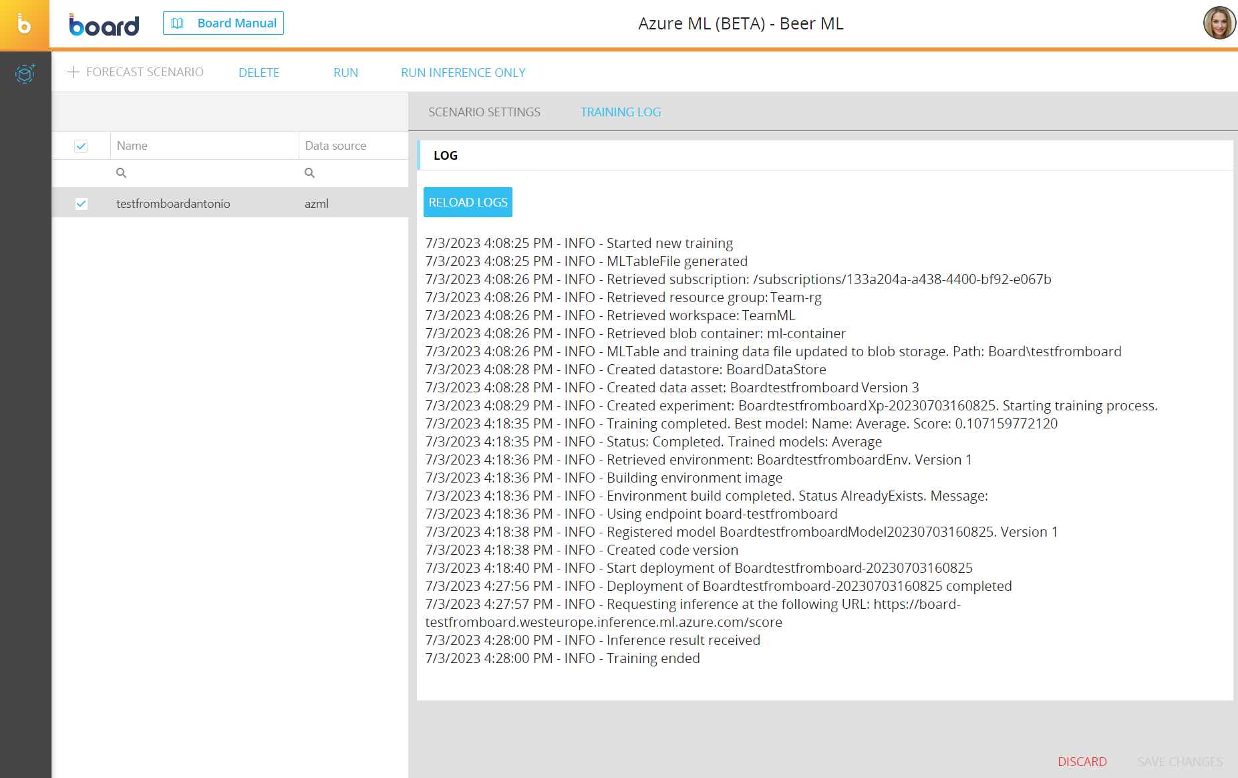Open the Training Log tab

(620, 112)
